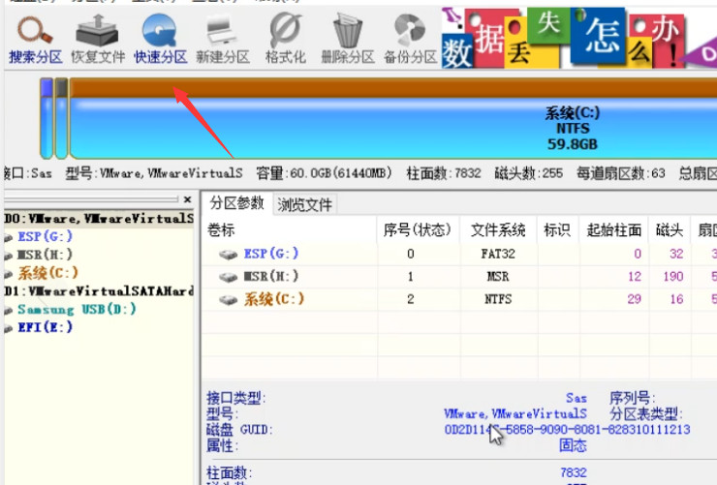Screen dimensions: 717x485
Task: Click the disk GUID value text
Action: [x=567, y=430]
